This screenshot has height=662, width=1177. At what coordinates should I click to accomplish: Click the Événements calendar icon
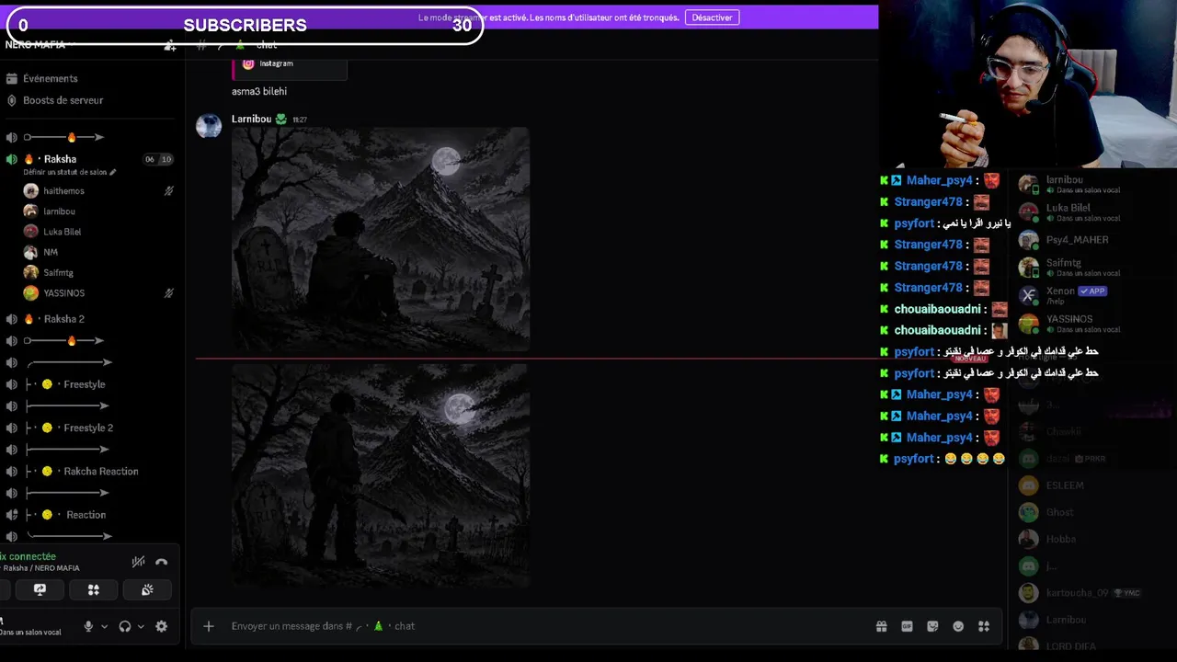point(12,78)
